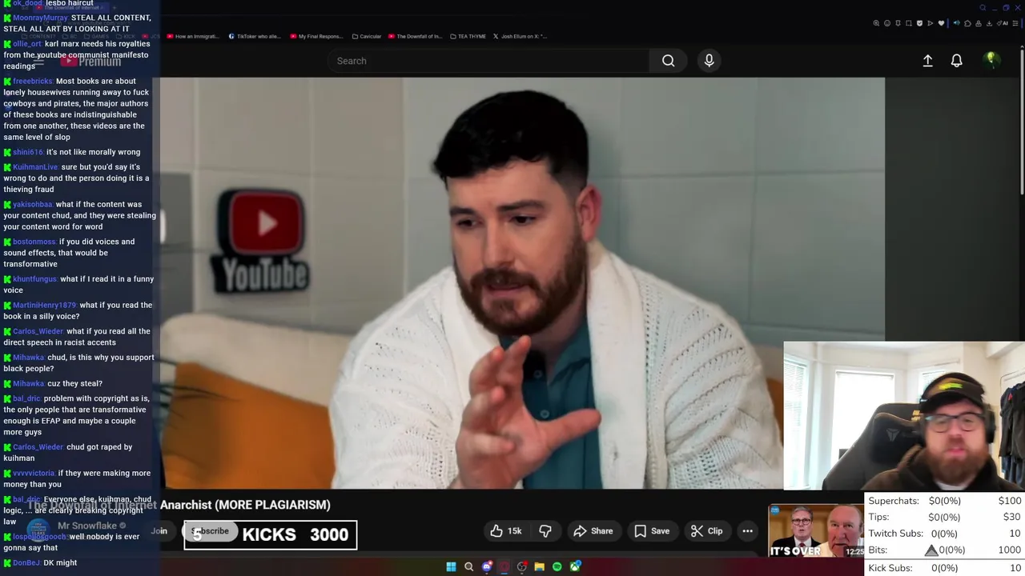Open the browser extensions cube icon

click(967, 23)
